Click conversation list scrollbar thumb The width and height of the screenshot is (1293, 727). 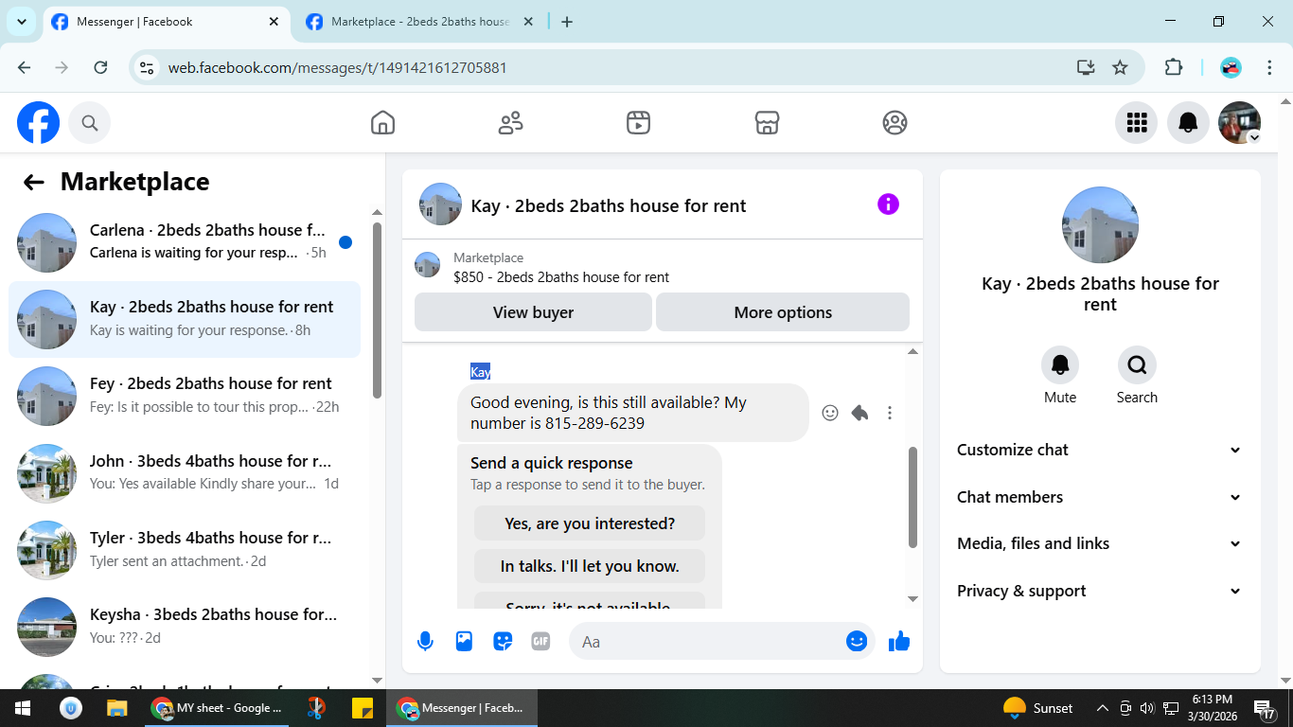pos(377,310)
